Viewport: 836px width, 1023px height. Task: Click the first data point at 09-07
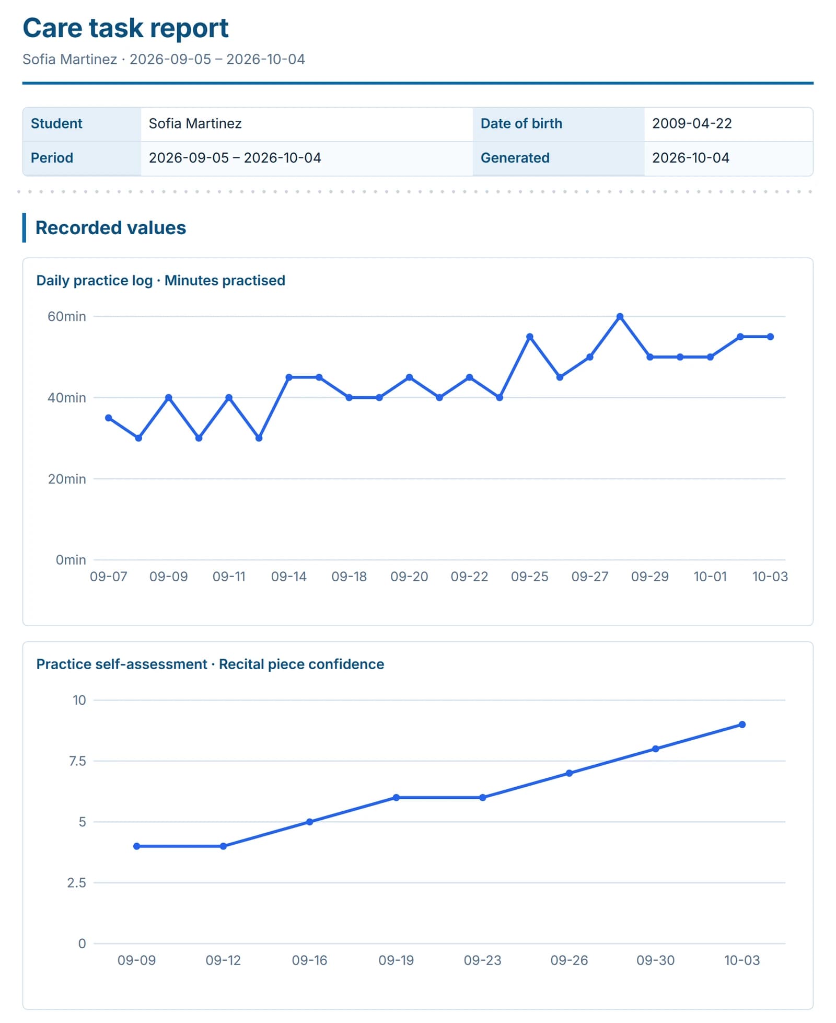pos(109,418)
